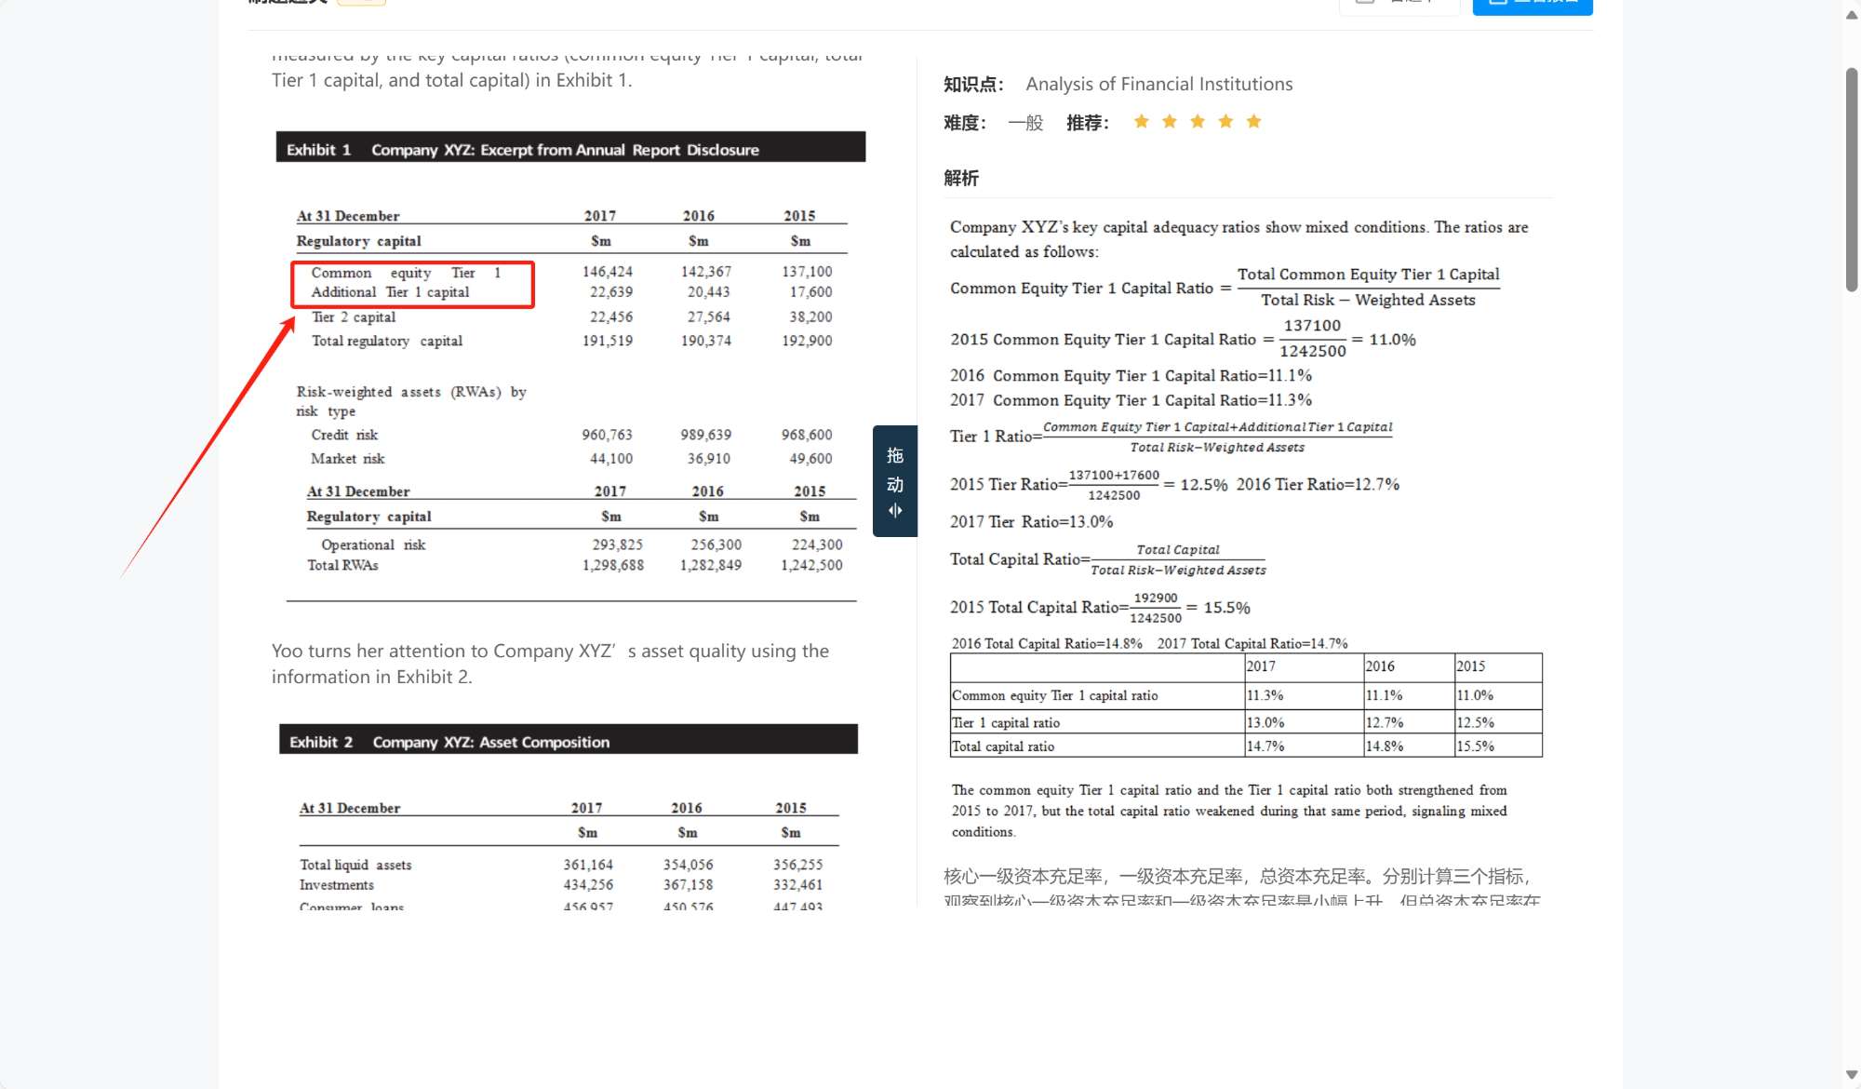Click the 解析 section heading

(x=960, y=179)
